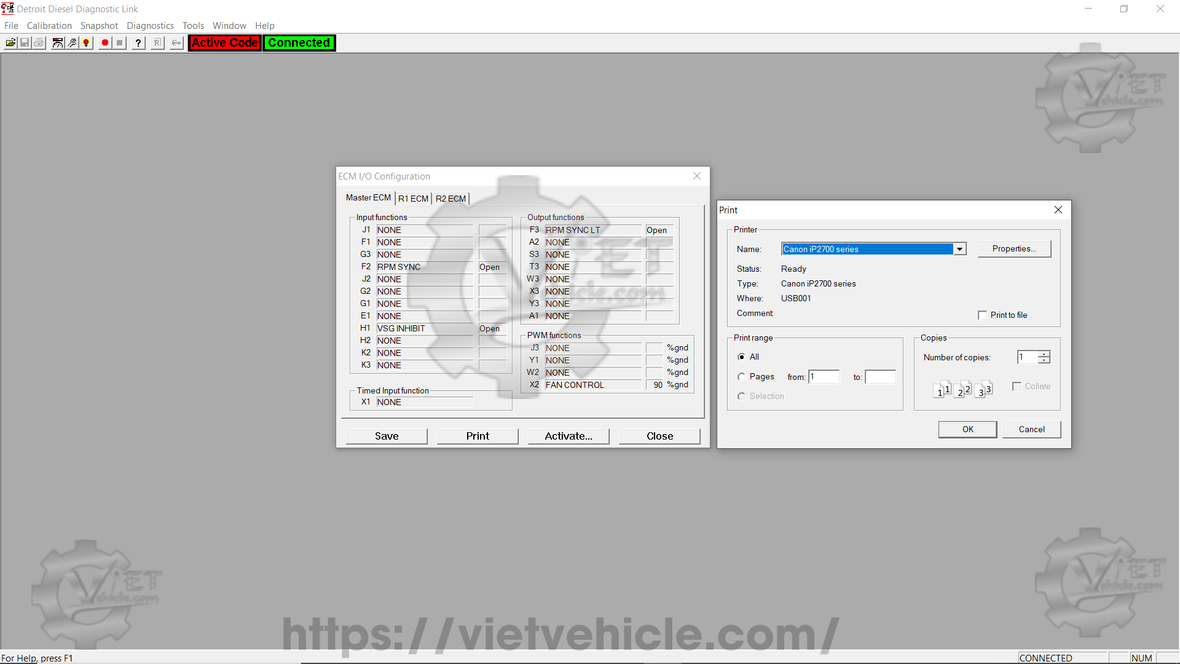Click the pages 'from' input field

tap(824, 377)
